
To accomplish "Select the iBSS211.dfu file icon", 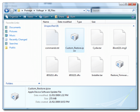I will (52, 64).
